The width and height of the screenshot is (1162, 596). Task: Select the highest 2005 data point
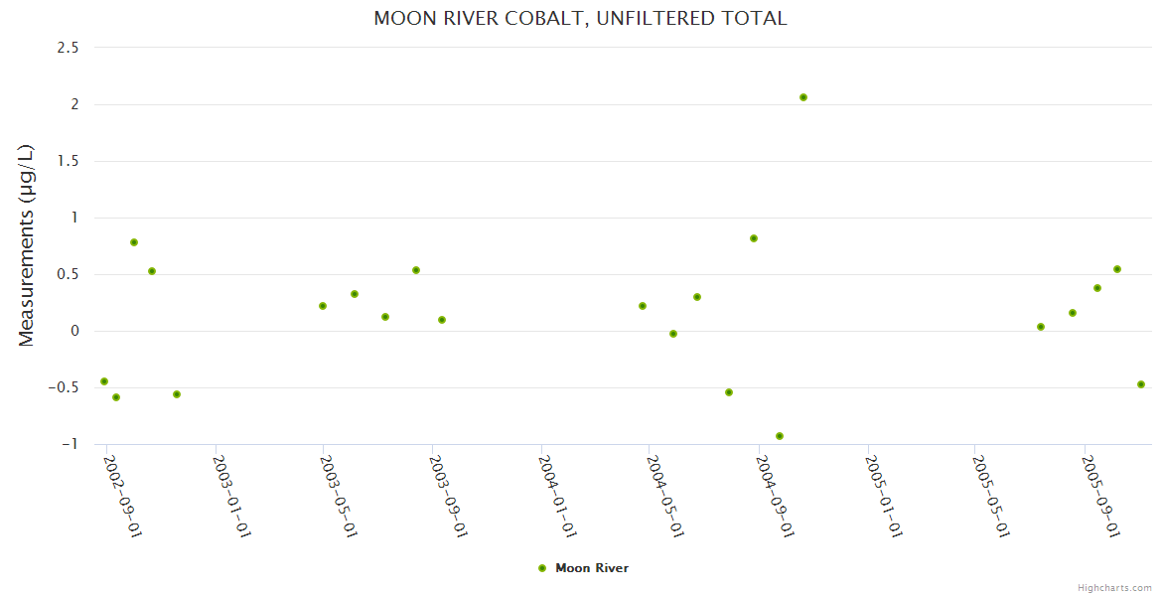[1117, 269]
